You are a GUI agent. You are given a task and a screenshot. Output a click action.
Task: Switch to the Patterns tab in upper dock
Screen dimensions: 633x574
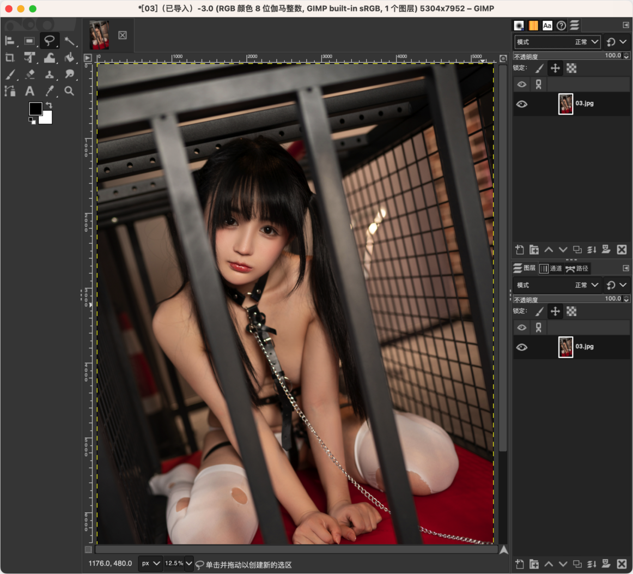(x=533, y=26)
